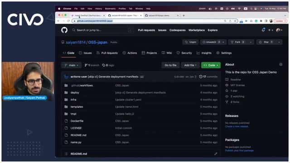Open the Insights tab
The width and height of the screenshot is (290, 163).
click(x=204, y=53)
